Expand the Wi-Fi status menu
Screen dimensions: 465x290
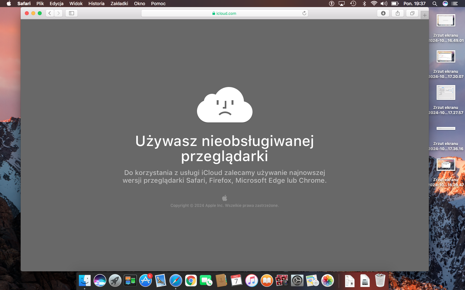(374, 4)
